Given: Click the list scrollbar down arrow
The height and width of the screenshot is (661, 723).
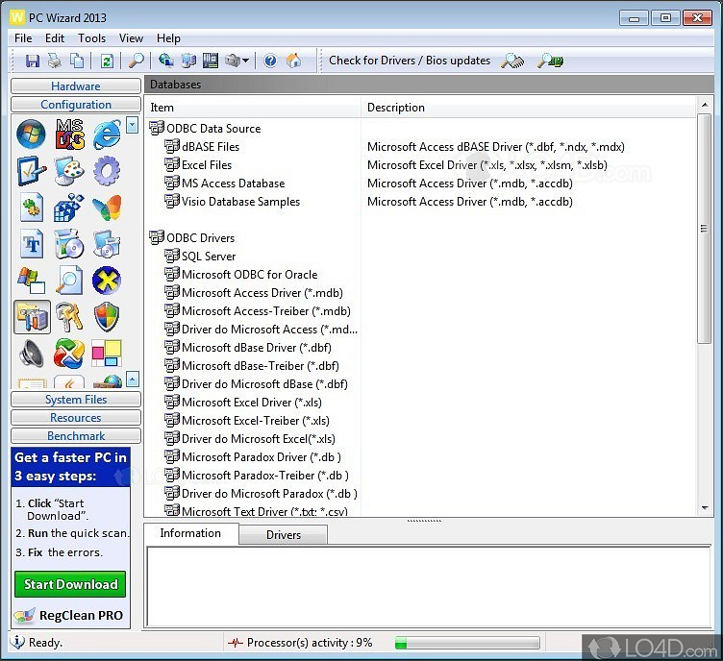Looking at the screenshot, I should coord(705,508).
